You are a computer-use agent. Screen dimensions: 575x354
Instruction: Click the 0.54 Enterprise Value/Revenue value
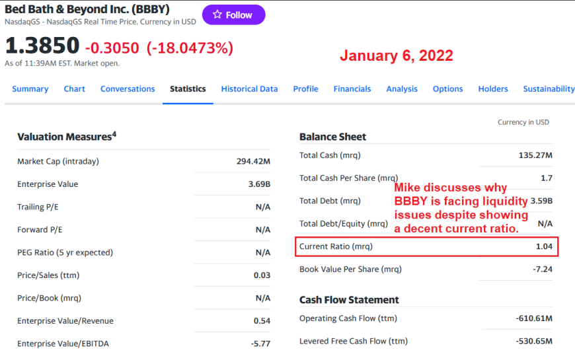point(262,321)
